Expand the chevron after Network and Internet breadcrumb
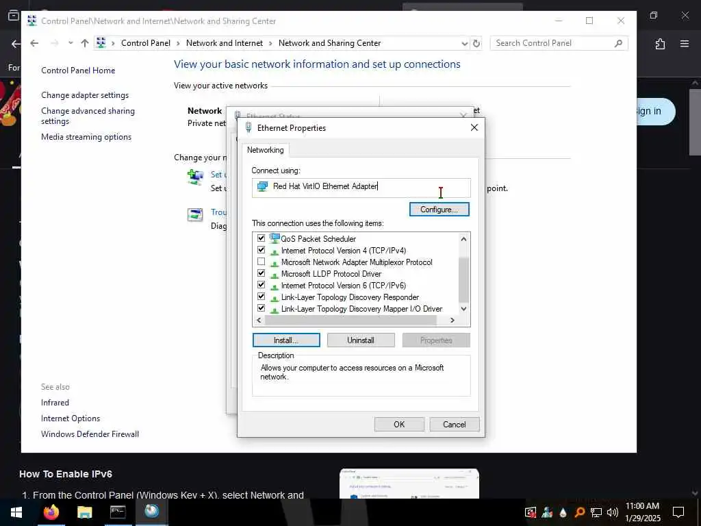Viewport: 701px width, 526px height. [x=270, y=43]
